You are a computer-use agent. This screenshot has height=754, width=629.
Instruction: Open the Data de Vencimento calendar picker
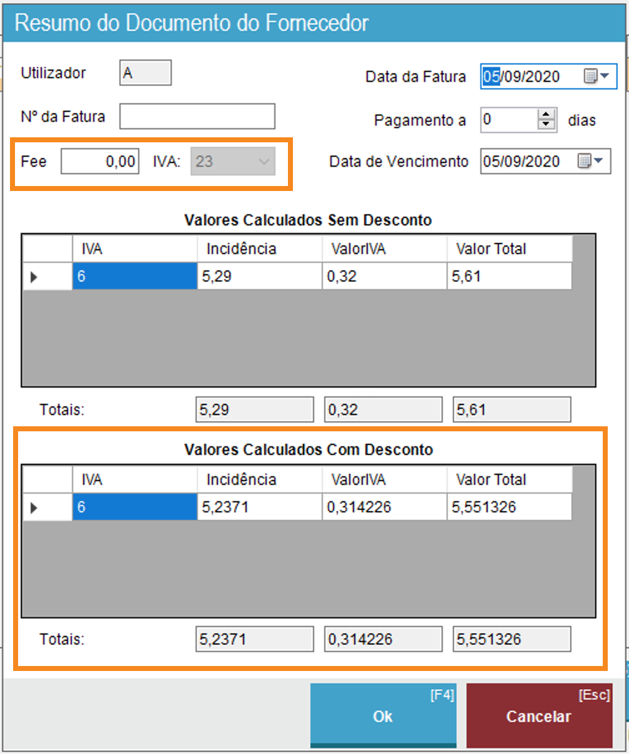(590, 162)
